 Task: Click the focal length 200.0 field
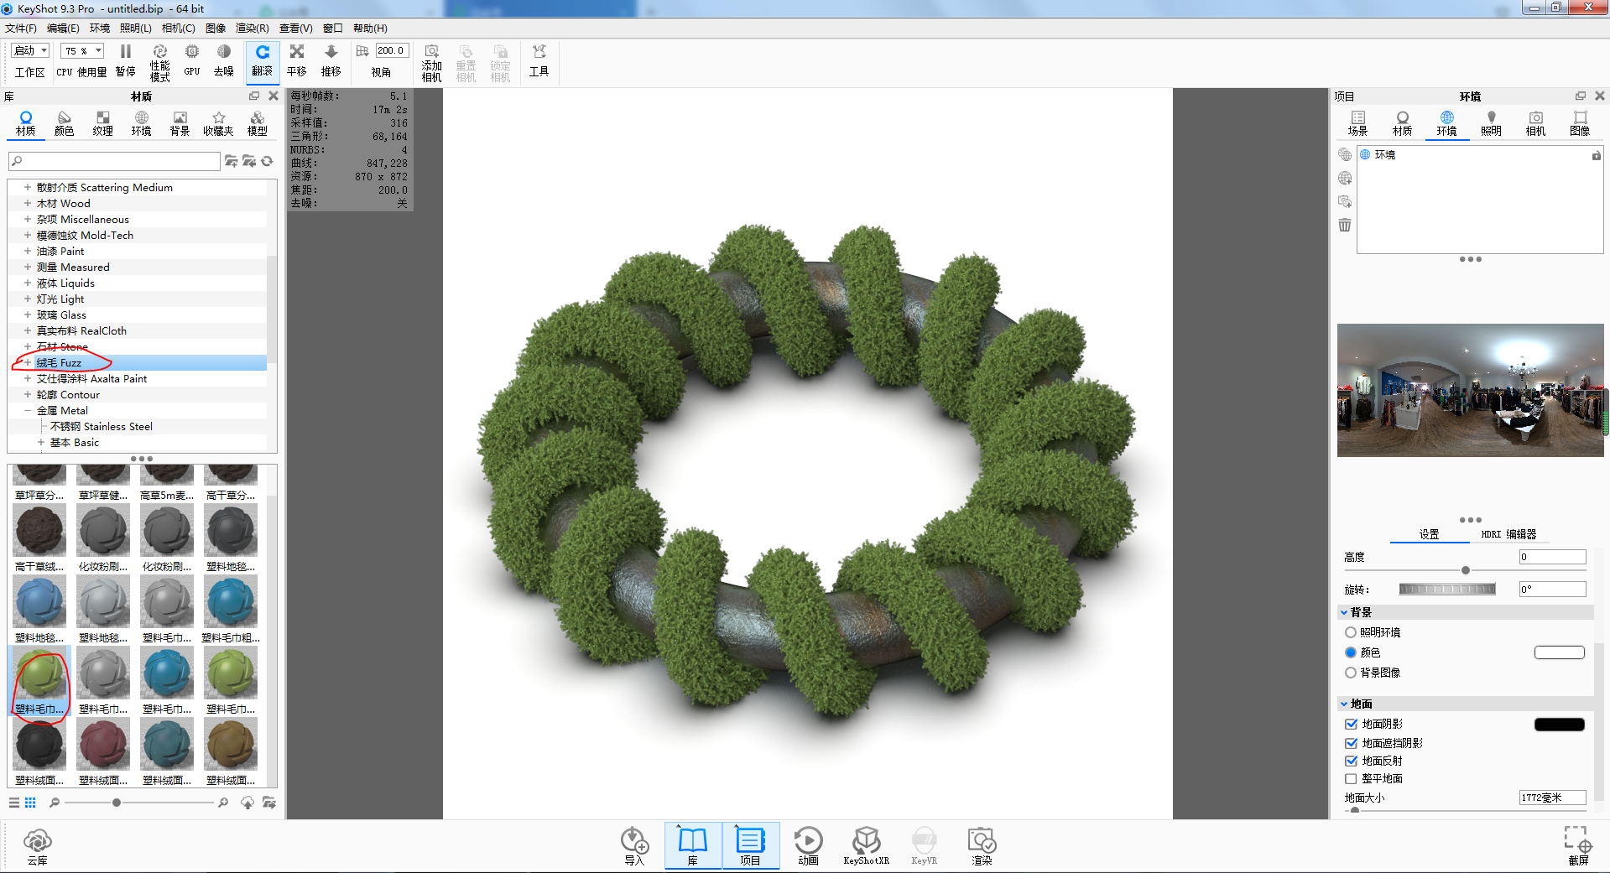click(x=392, y=50)
